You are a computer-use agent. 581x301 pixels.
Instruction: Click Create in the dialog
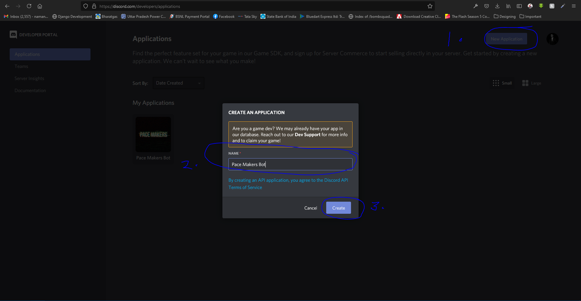click(x=338, y=208)
